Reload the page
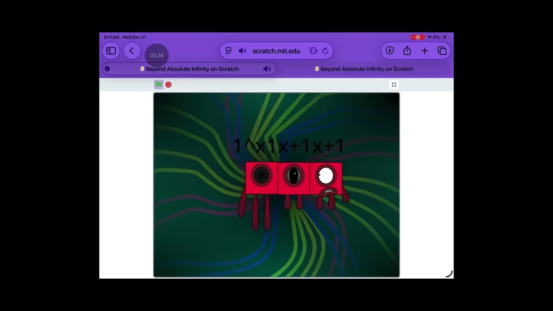Screen dimensions: 553x311 point(325,51)
